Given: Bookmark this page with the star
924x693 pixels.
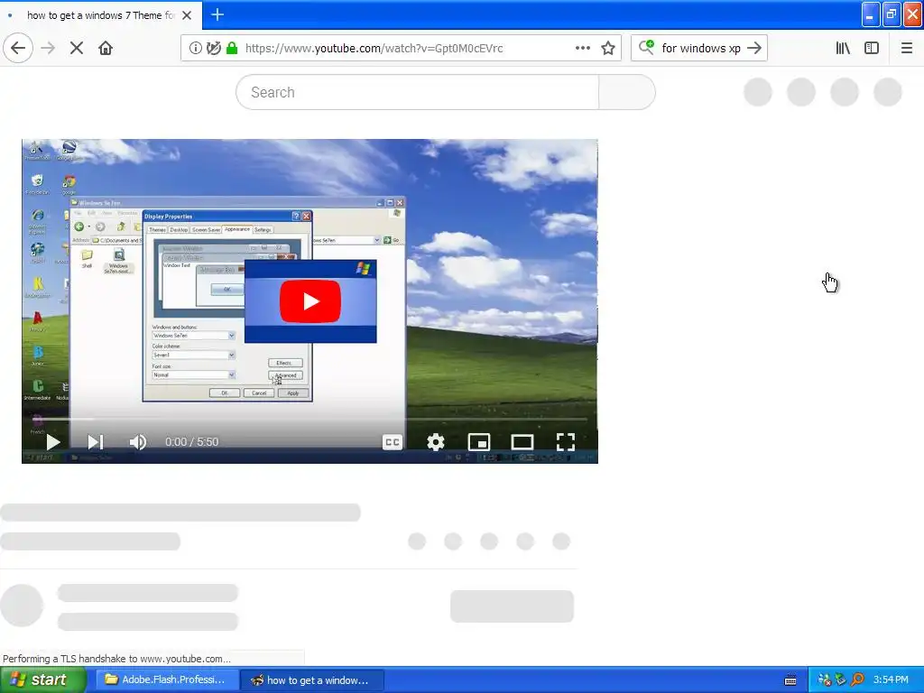Looking at the screenshot, I should pos(608,49).
